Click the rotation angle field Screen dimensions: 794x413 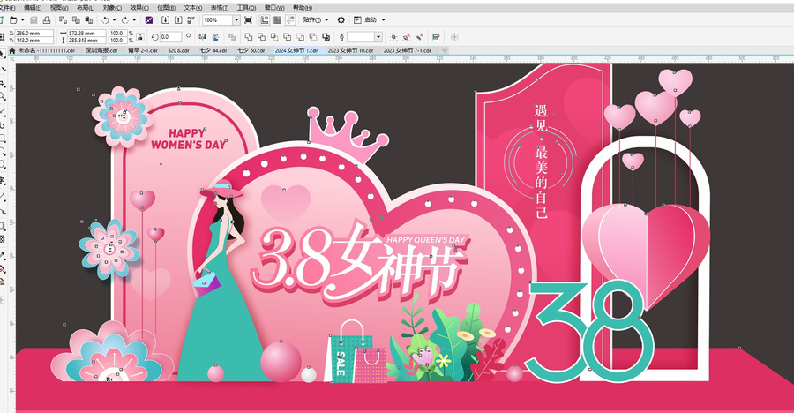coord(170,36)
